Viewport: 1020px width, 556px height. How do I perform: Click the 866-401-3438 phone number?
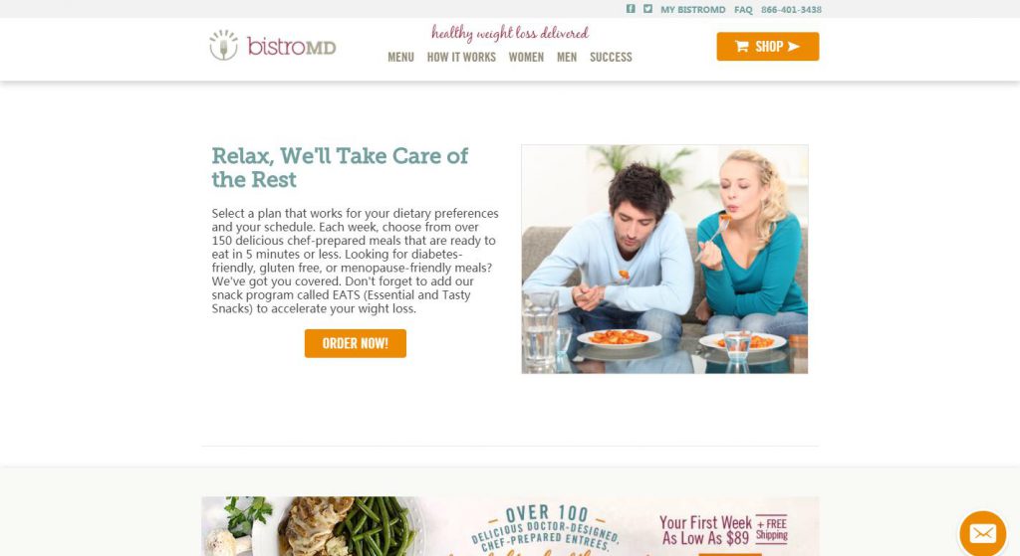coord(791,10)
